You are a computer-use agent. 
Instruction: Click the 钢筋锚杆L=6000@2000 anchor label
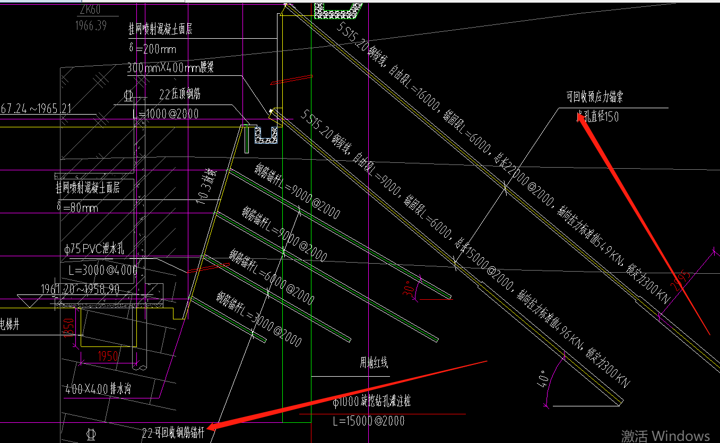272,276
